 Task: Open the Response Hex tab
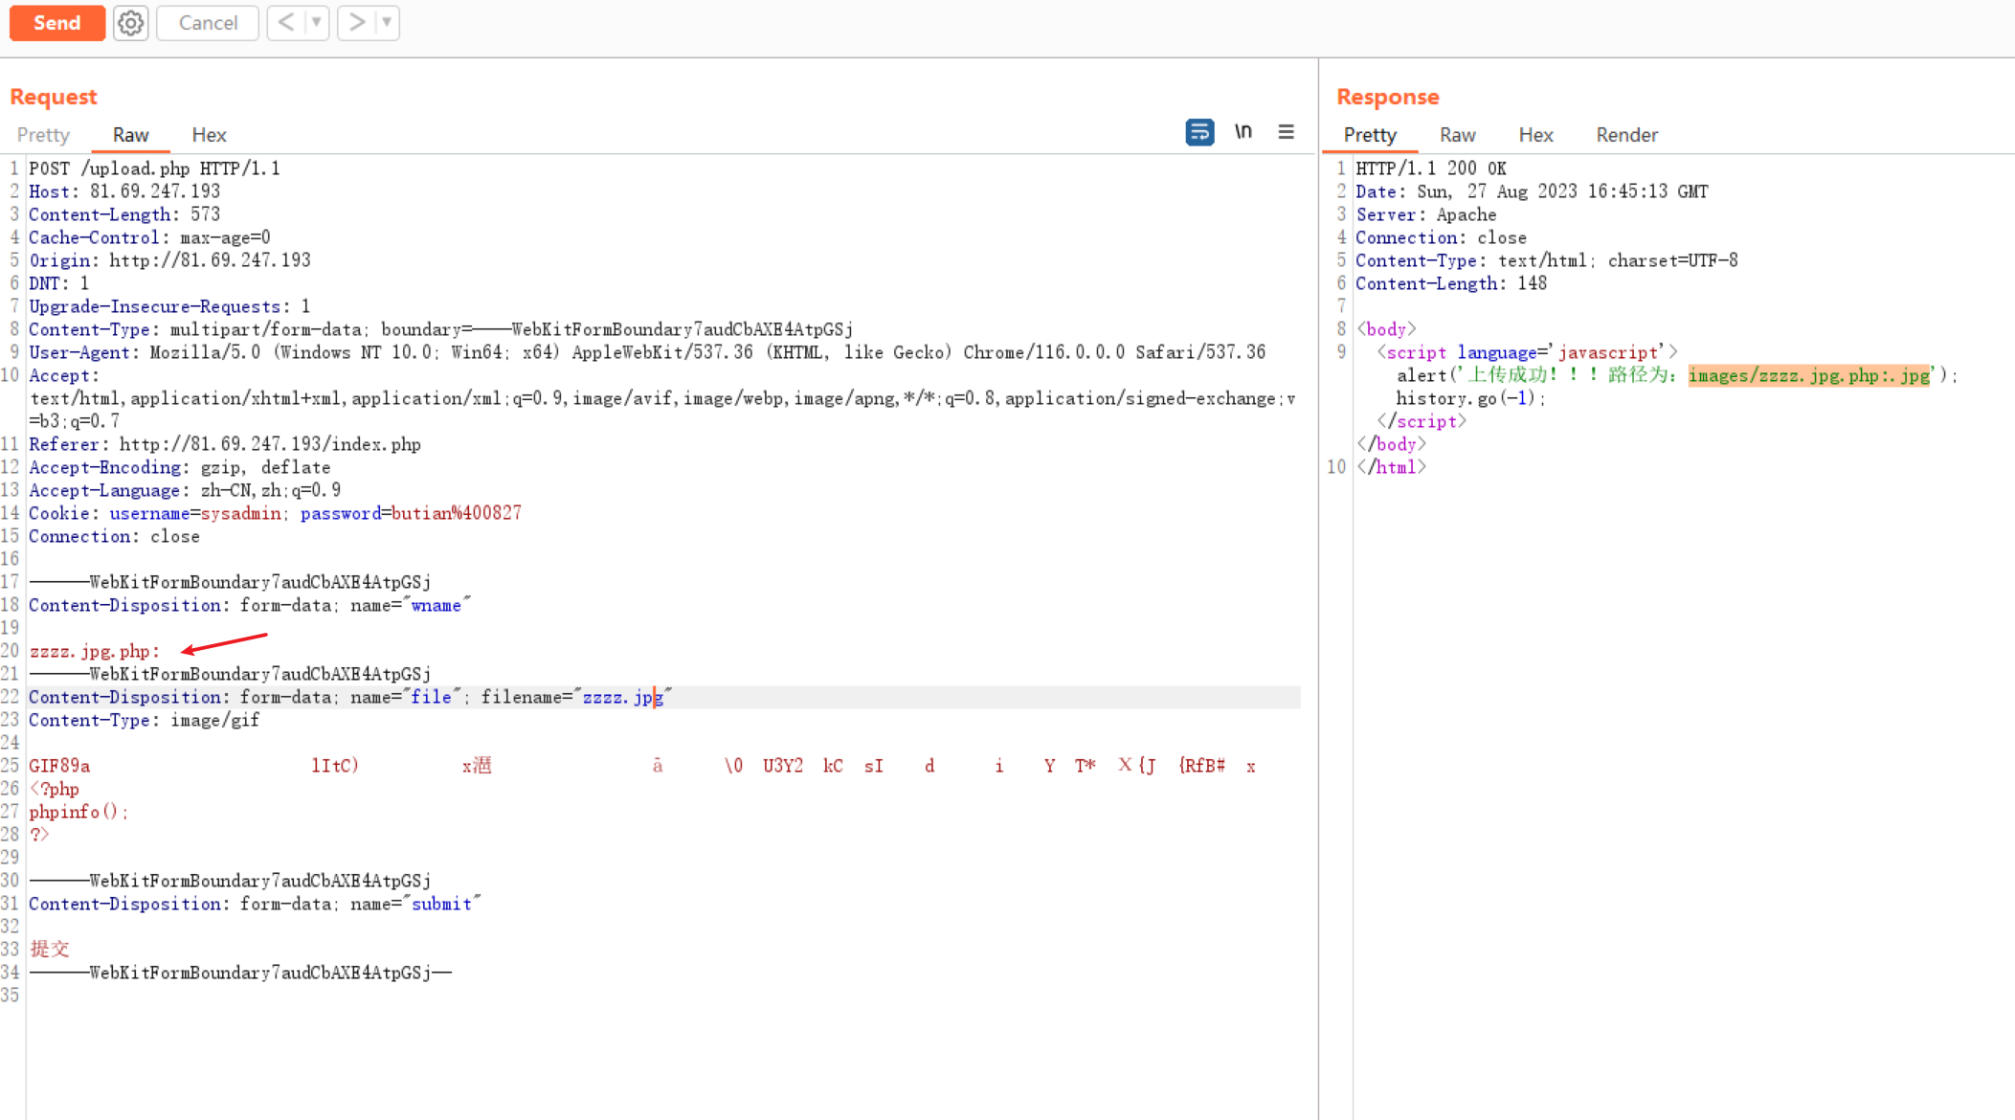pyautogui.click(x=1535, y=135)
